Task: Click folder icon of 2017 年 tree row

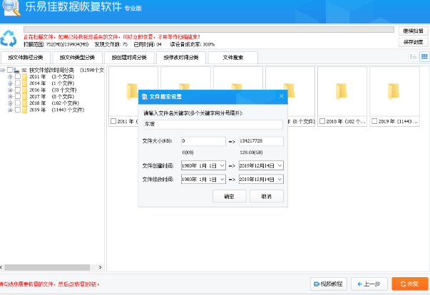Action: [x=24, y=96]
